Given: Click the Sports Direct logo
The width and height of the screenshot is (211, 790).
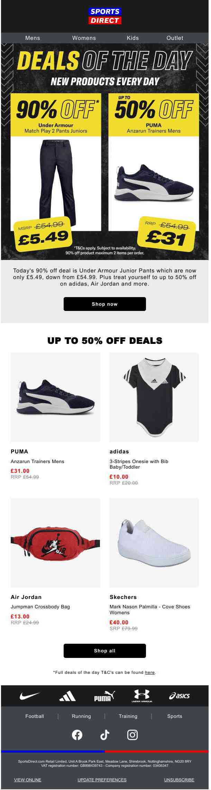Looking at the screenshot, I should [x=104, y=16].
